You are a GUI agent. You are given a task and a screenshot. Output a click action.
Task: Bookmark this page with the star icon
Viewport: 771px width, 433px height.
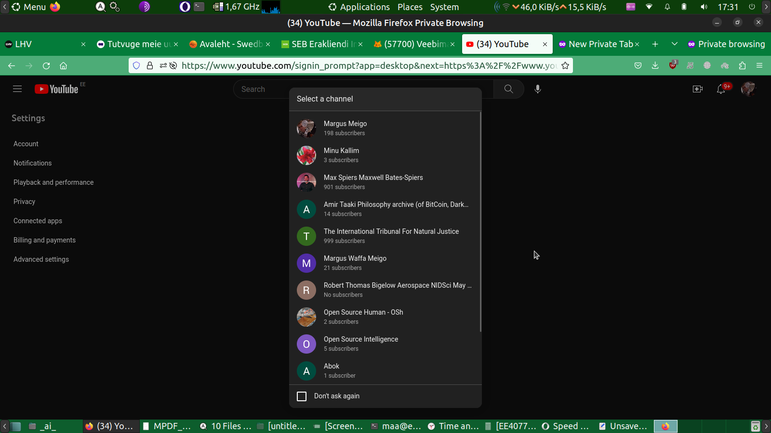[x=565, y=66]
